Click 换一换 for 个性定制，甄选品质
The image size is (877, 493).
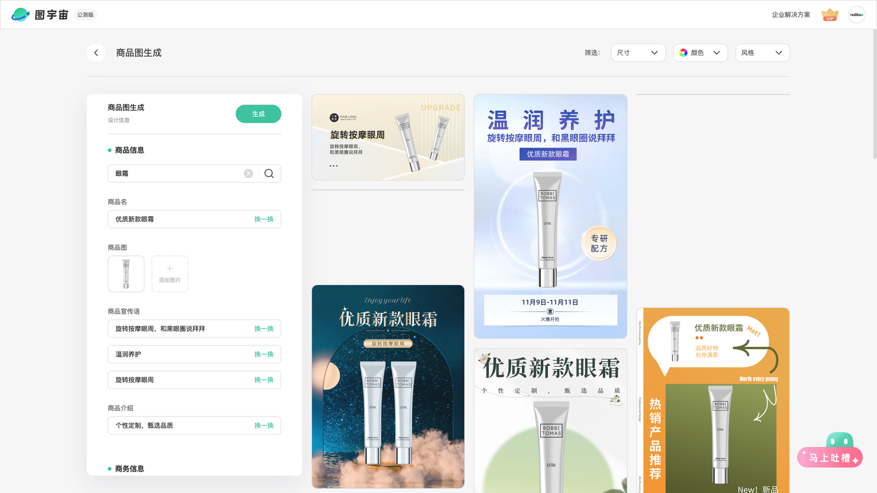pyautogui.click(x=264, y=426)
